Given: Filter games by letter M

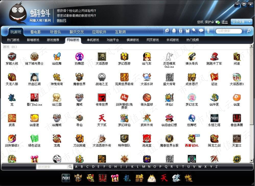Looking at the screenshot, I should pyautogui.click(x=144, y=167).
